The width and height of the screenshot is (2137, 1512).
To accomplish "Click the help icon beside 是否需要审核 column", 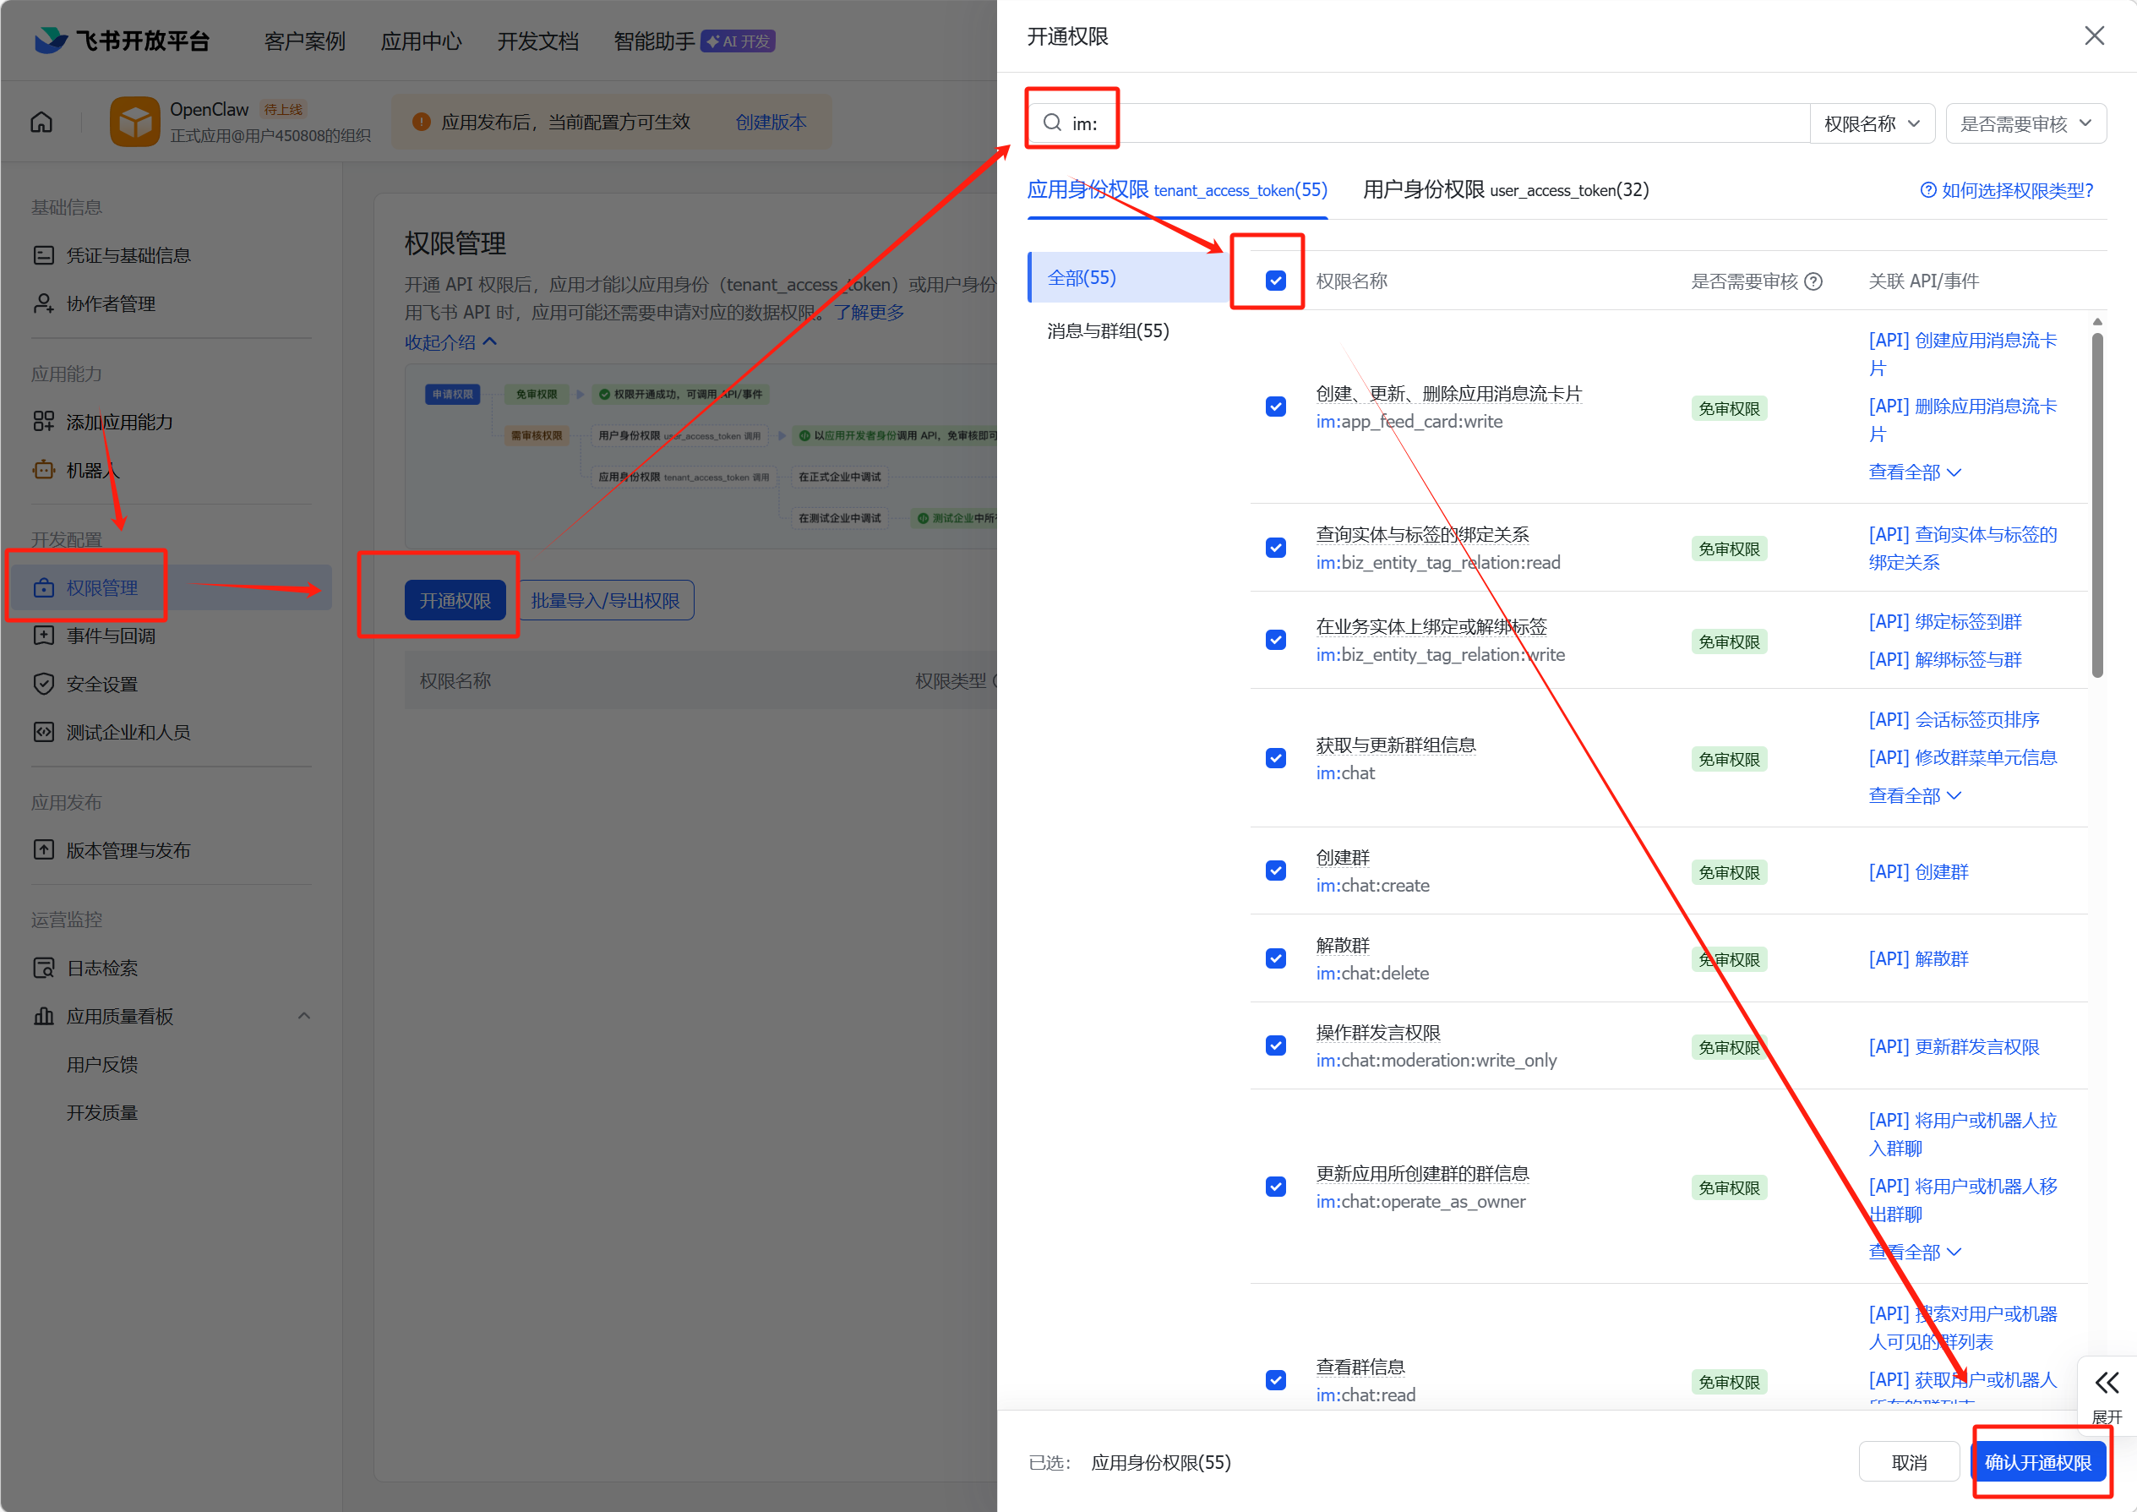I will click(x=1813, y=281).
